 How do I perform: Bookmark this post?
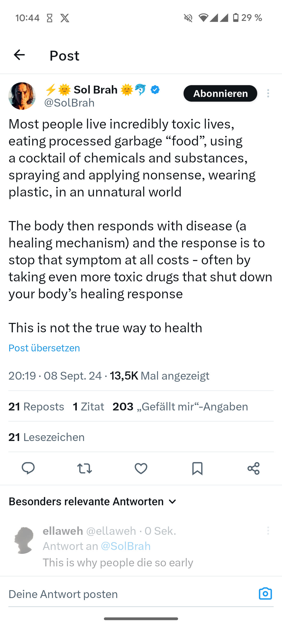point(197,468)
